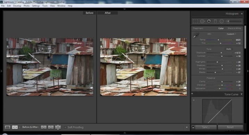The image size is (249, 135).
Task: Switch to Loupe view mode
Action: [7, 127]
